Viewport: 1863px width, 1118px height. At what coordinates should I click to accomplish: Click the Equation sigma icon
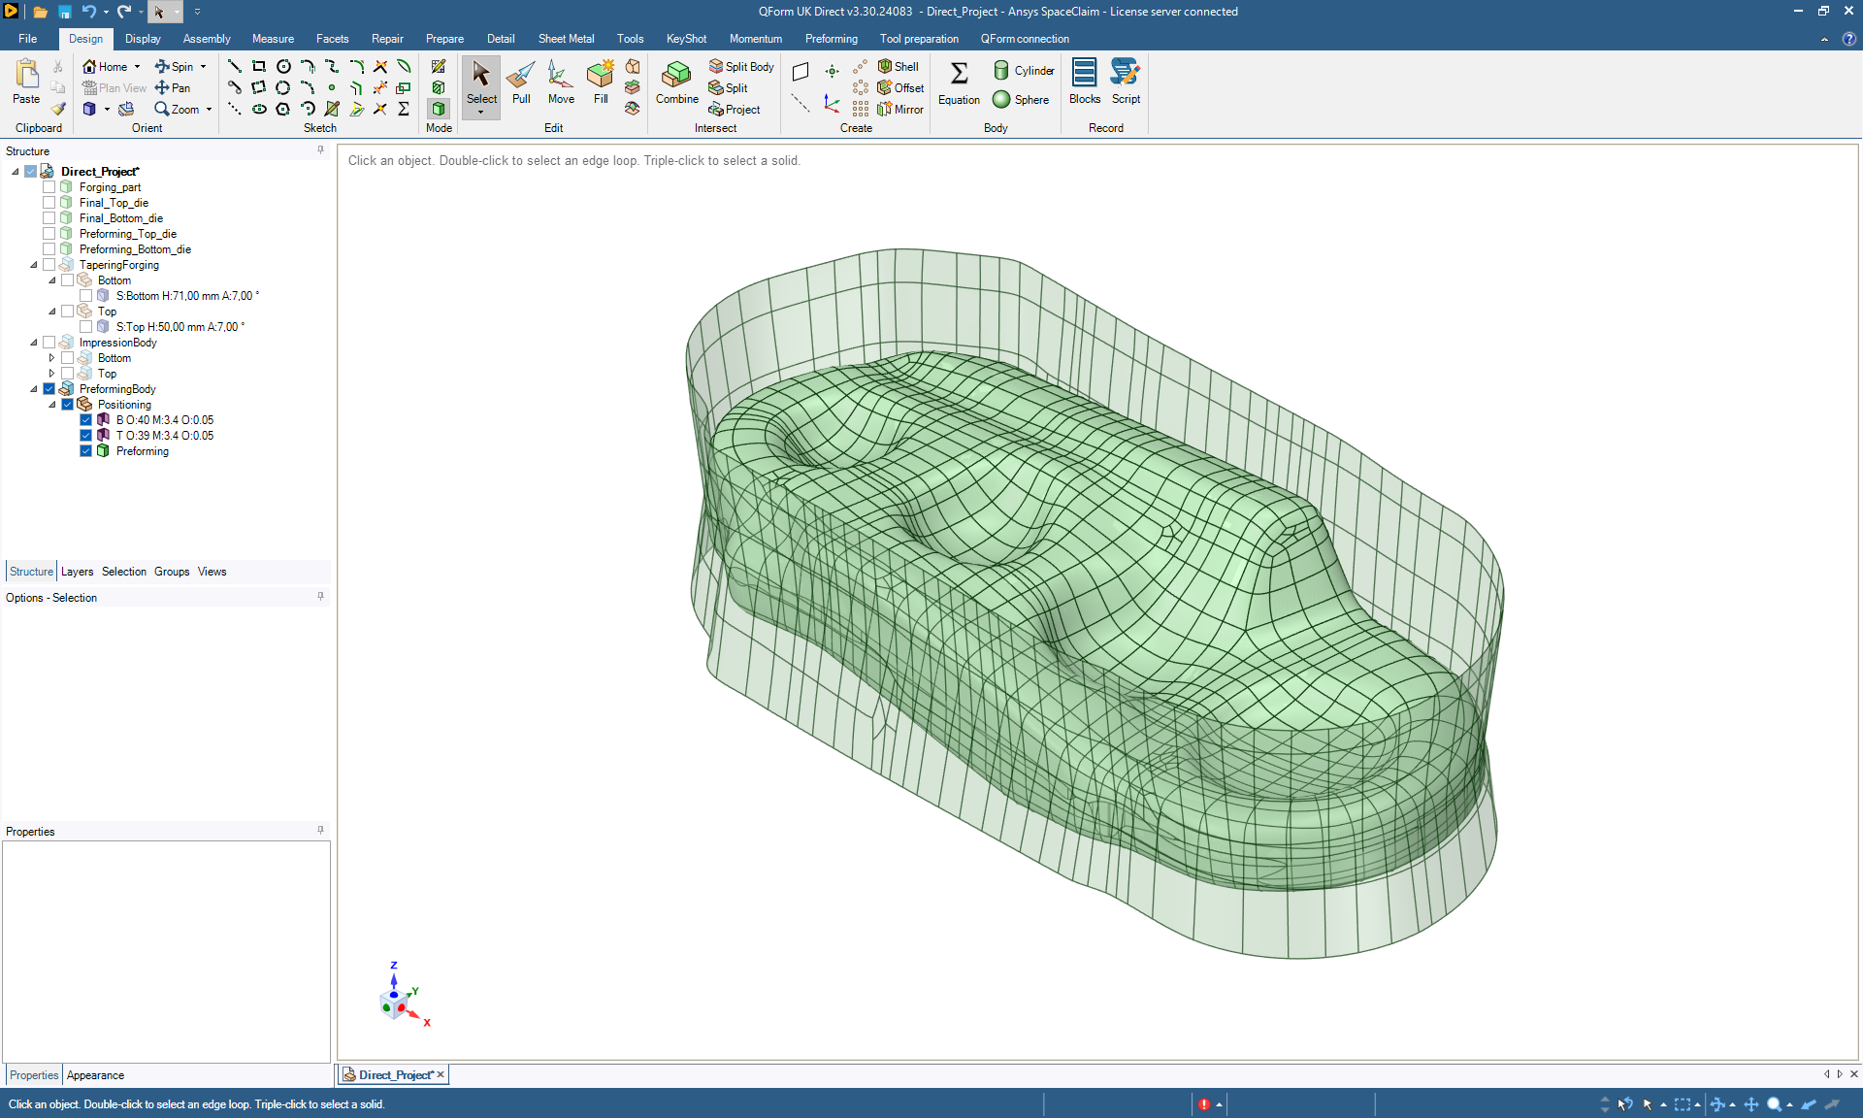pyautogui.click(x=959, y=74)
